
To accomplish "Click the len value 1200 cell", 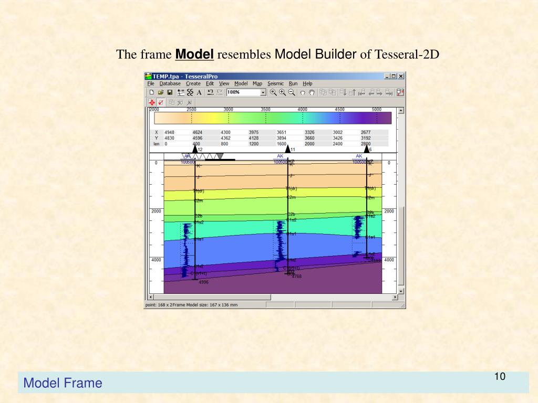I will 254,144.
